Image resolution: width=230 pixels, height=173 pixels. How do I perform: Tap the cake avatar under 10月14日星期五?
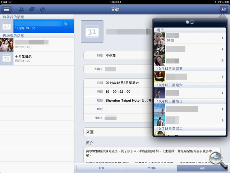160,77
